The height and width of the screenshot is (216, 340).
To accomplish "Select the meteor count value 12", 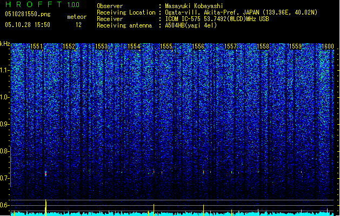I will click(78, 25).
